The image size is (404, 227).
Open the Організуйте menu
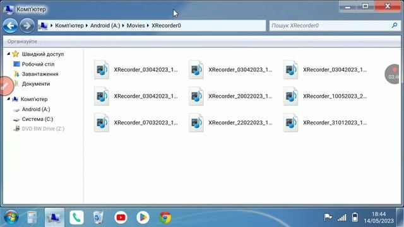pyautogui.click(x=22, y=42)
